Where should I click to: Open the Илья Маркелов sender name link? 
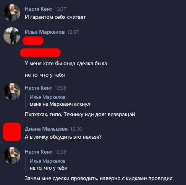[45, 32]
